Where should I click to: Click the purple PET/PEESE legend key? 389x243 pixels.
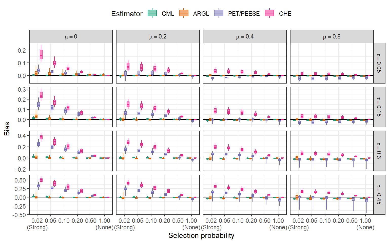[219, 13]
